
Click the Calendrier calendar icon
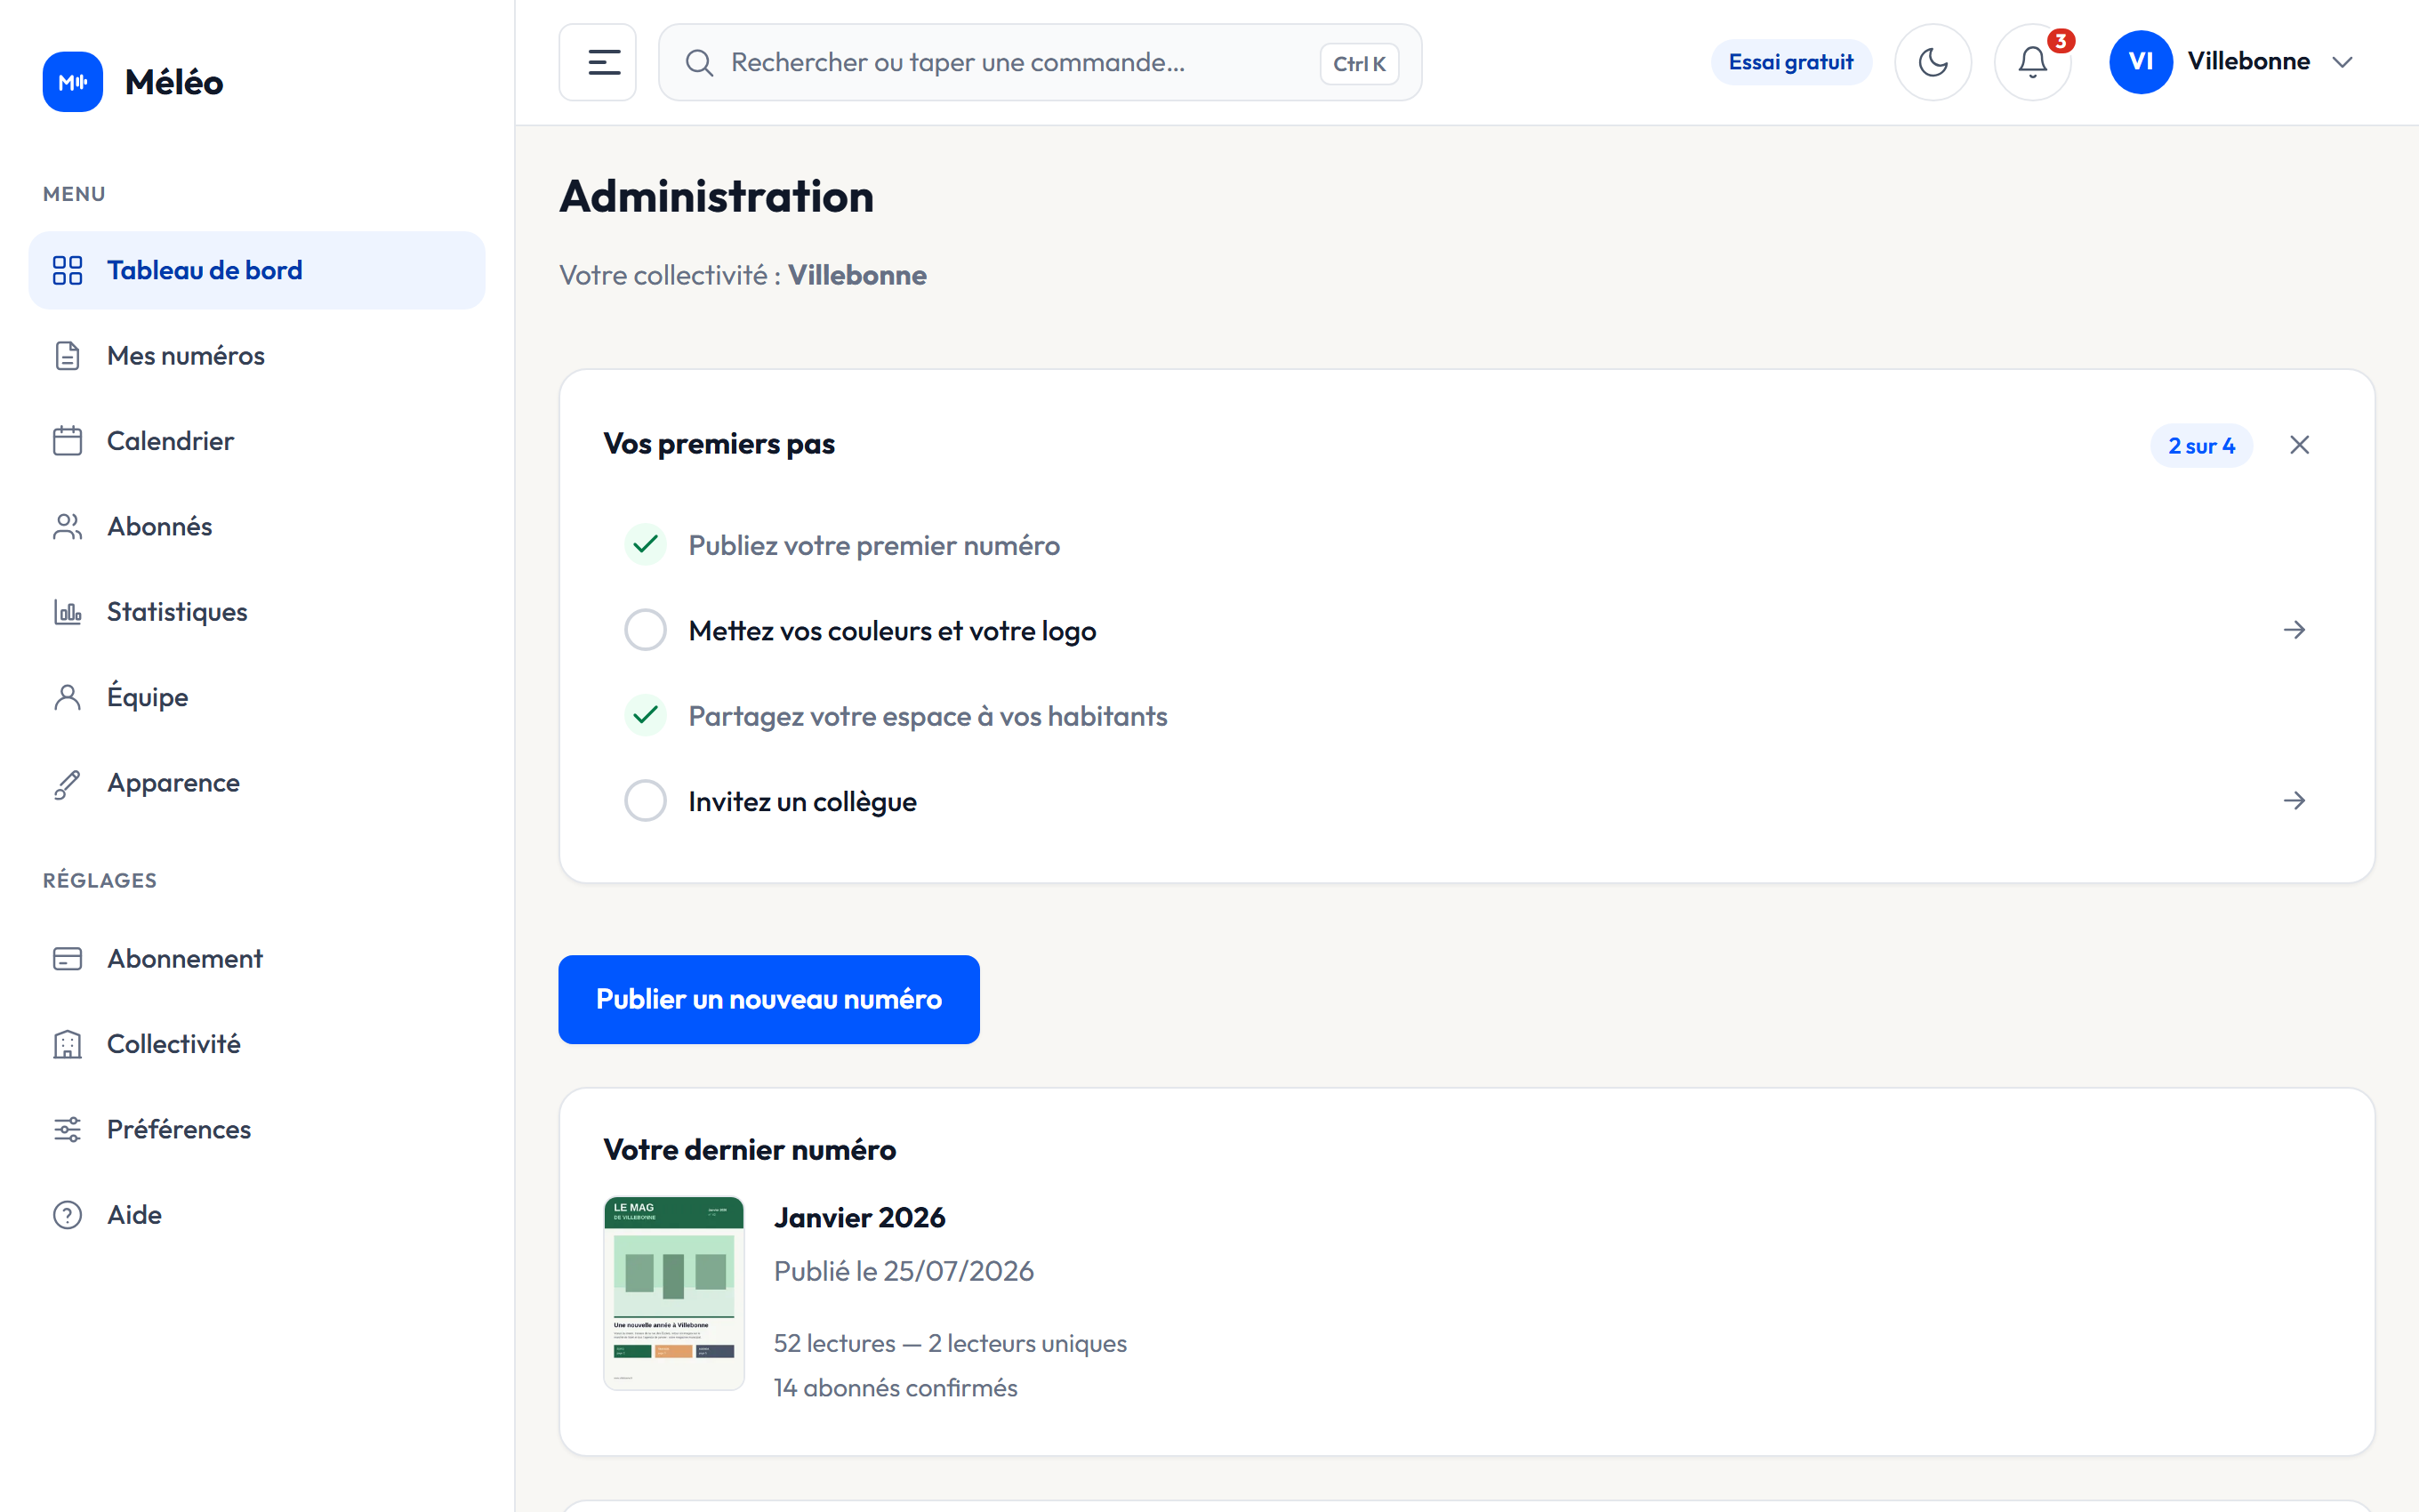pyautogui.click(x=67, y=441)
